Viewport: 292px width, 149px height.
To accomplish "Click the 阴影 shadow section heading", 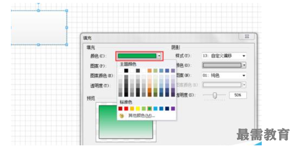I will tap(176, 47).
